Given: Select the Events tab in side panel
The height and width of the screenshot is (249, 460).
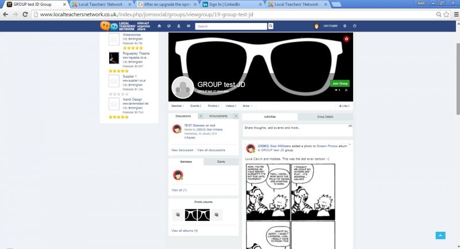Looking at the screenshot, I should (221, 162).
